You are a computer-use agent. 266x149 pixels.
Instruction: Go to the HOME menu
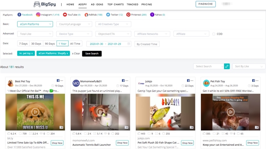[x=70, y=4]
